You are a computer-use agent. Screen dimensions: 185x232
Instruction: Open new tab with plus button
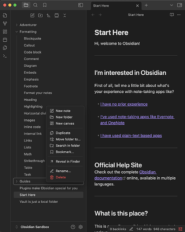146,6
